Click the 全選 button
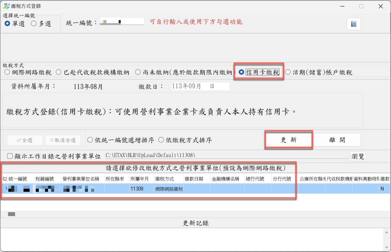The height and width of the screenshot is (252, 391). coord(25,140)
